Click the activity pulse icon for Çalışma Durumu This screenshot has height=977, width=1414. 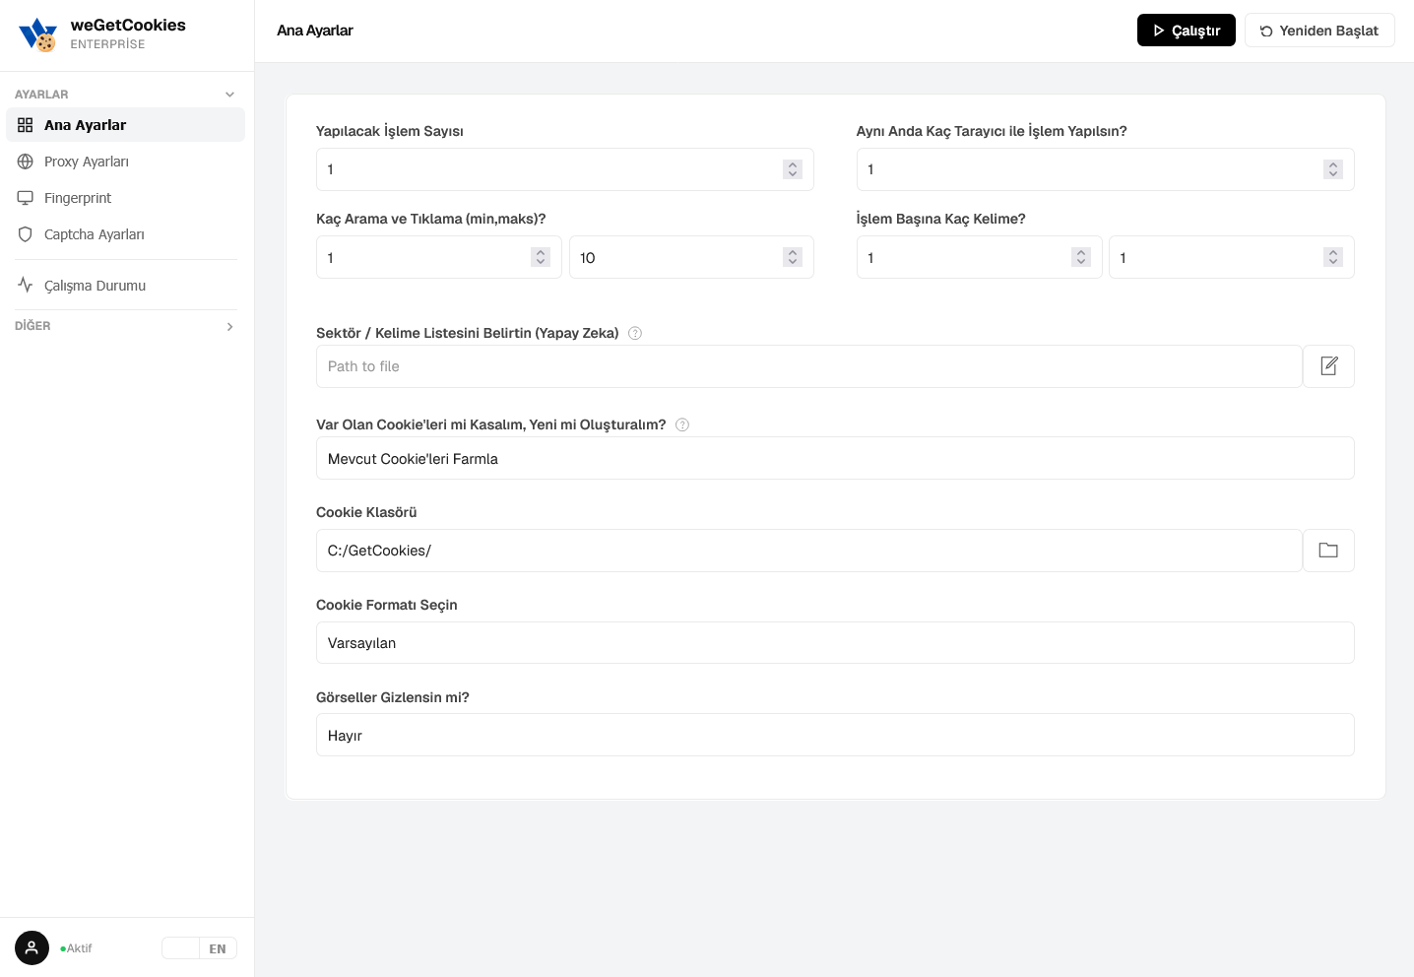pyautogui.click(x=26, y=285)
